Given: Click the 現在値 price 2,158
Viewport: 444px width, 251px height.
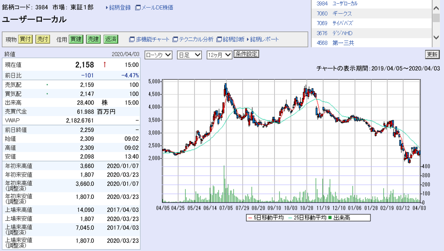Looking at the screenshot, I should 84,65.
